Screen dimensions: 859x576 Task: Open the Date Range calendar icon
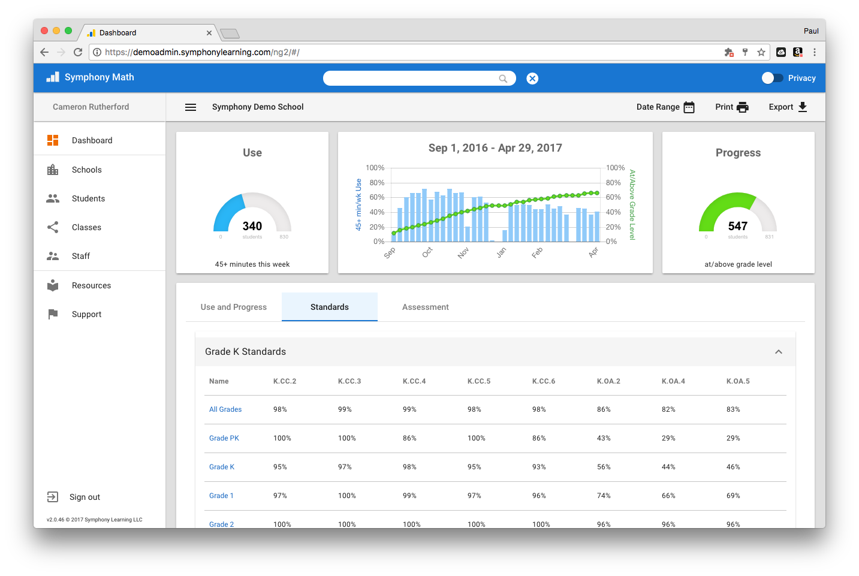[689, 107]
